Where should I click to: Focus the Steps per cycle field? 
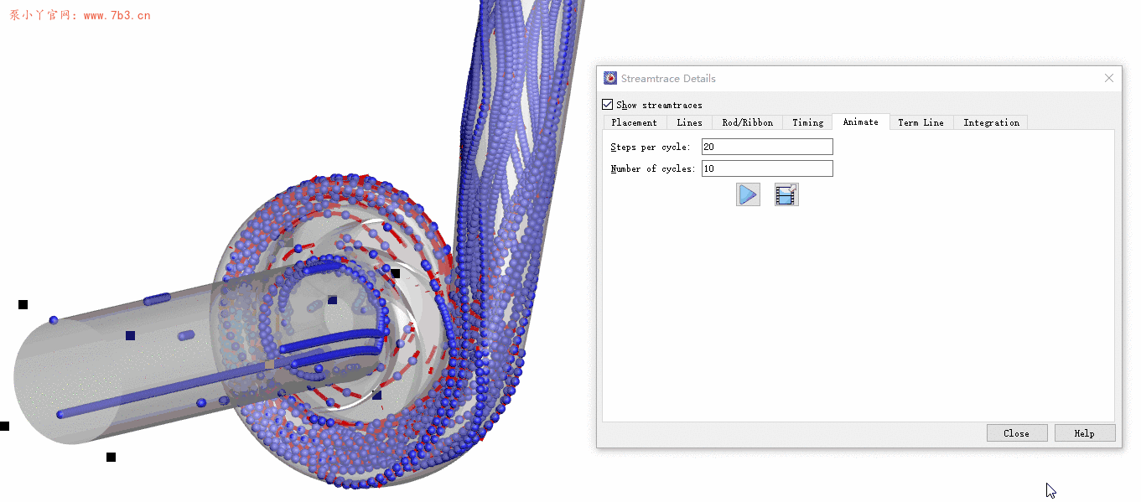coord(767,147)
